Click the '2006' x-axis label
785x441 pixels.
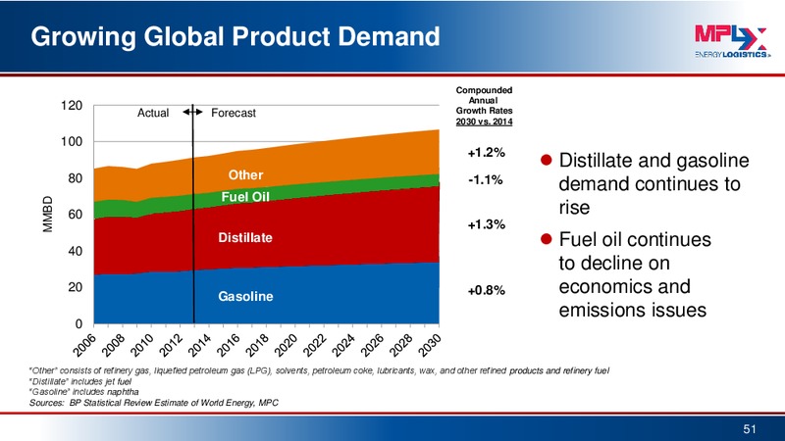point(84,346)
